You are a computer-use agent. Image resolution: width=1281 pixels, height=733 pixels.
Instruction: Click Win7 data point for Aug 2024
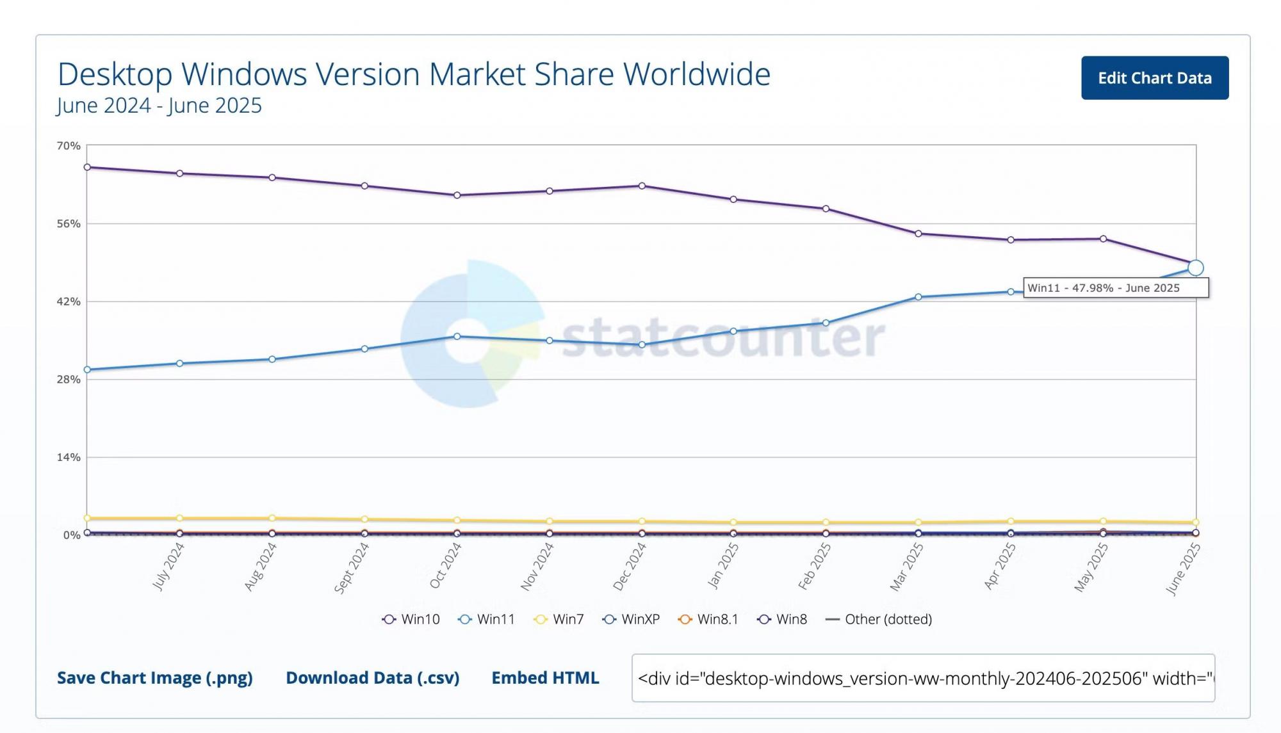(272, 518)
